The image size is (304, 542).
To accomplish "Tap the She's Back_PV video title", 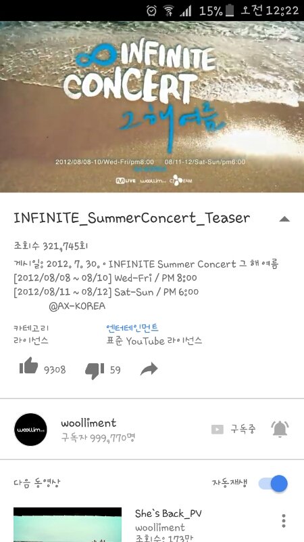I will [x=168, y=514].
